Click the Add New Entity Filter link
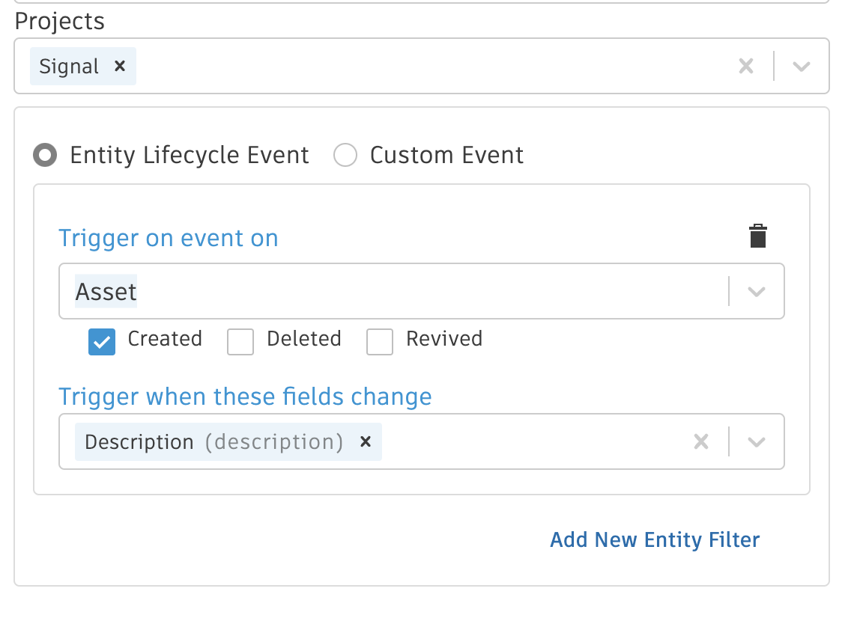The height and width of the screenshot is (624, 857). pyautogui.click(x=655, y=539)
